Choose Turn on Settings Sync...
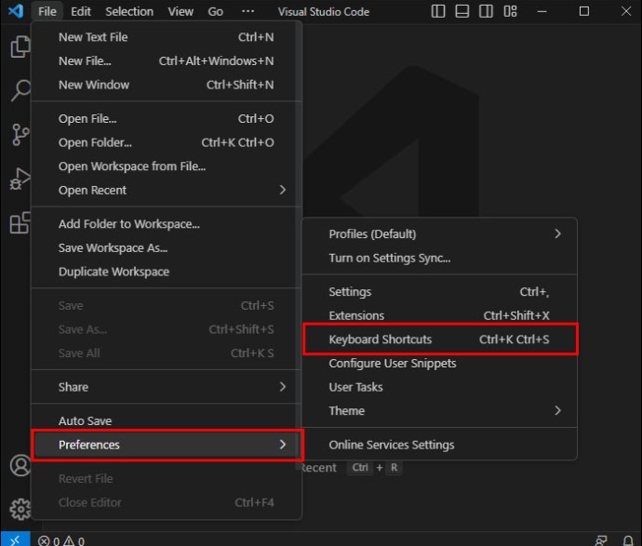The width and height of the screenshot is (642, 546). 440,259
